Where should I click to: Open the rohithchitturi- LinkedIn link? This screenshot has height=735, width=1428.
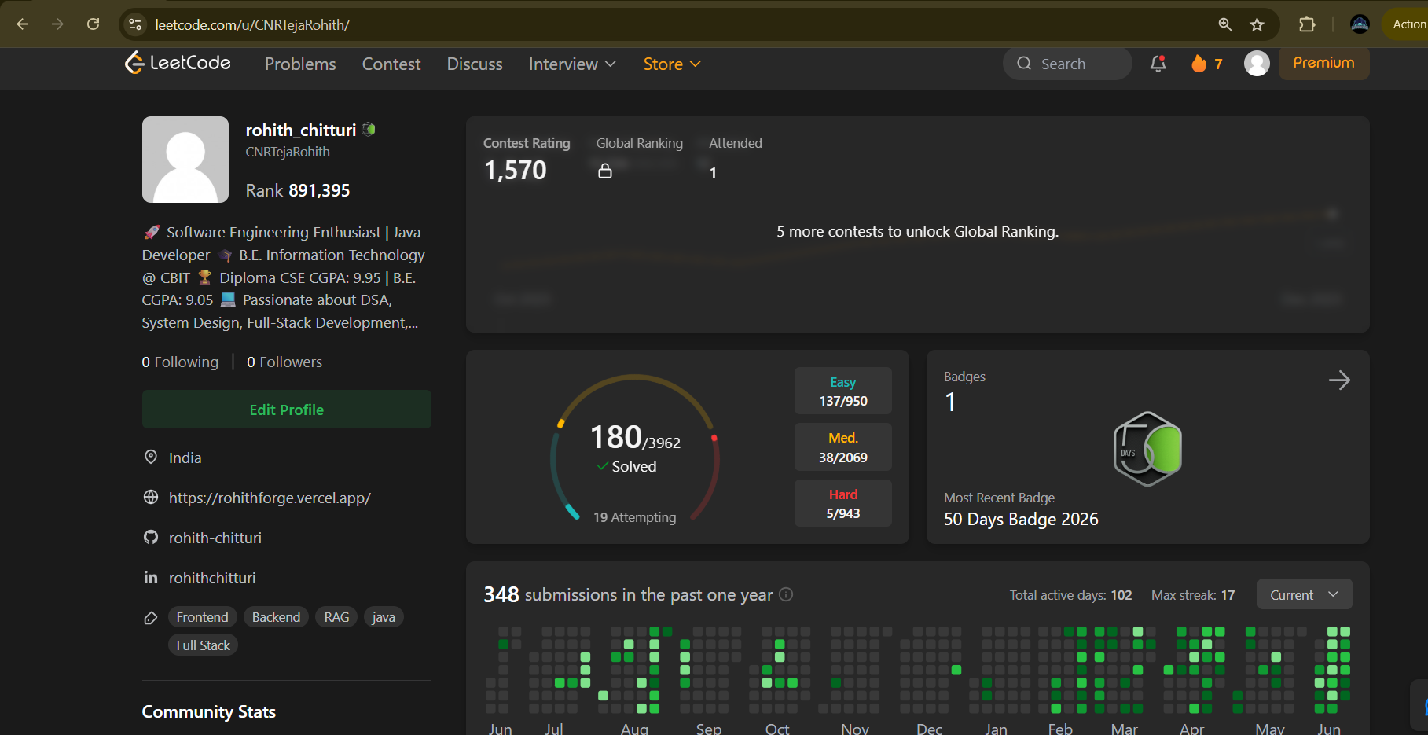coord(215,578)
